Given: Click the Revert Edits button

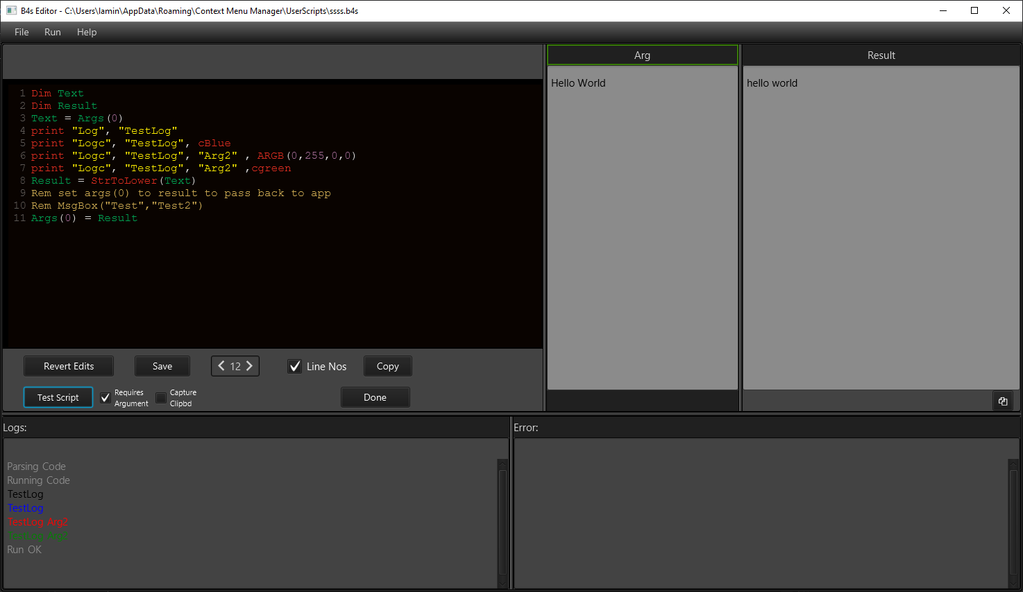Looking at the screenshot, I should [x=69, y=366].
